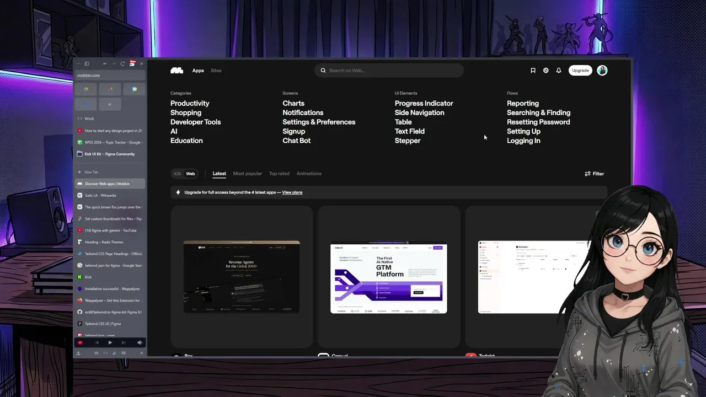This screenshot has height=397, width=706.
Task: Click the Mobbin logo icon
Action: pos(176,71)
